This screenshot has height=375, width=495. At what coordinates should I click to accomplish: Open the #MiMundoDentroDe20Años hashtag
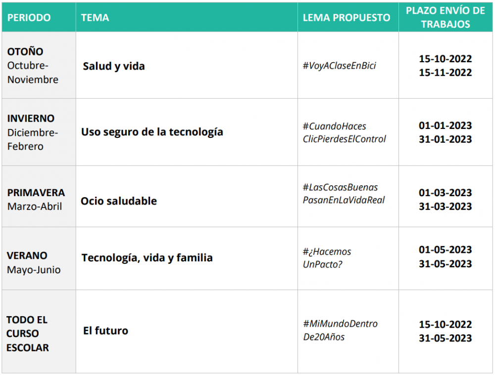(340, 331)
